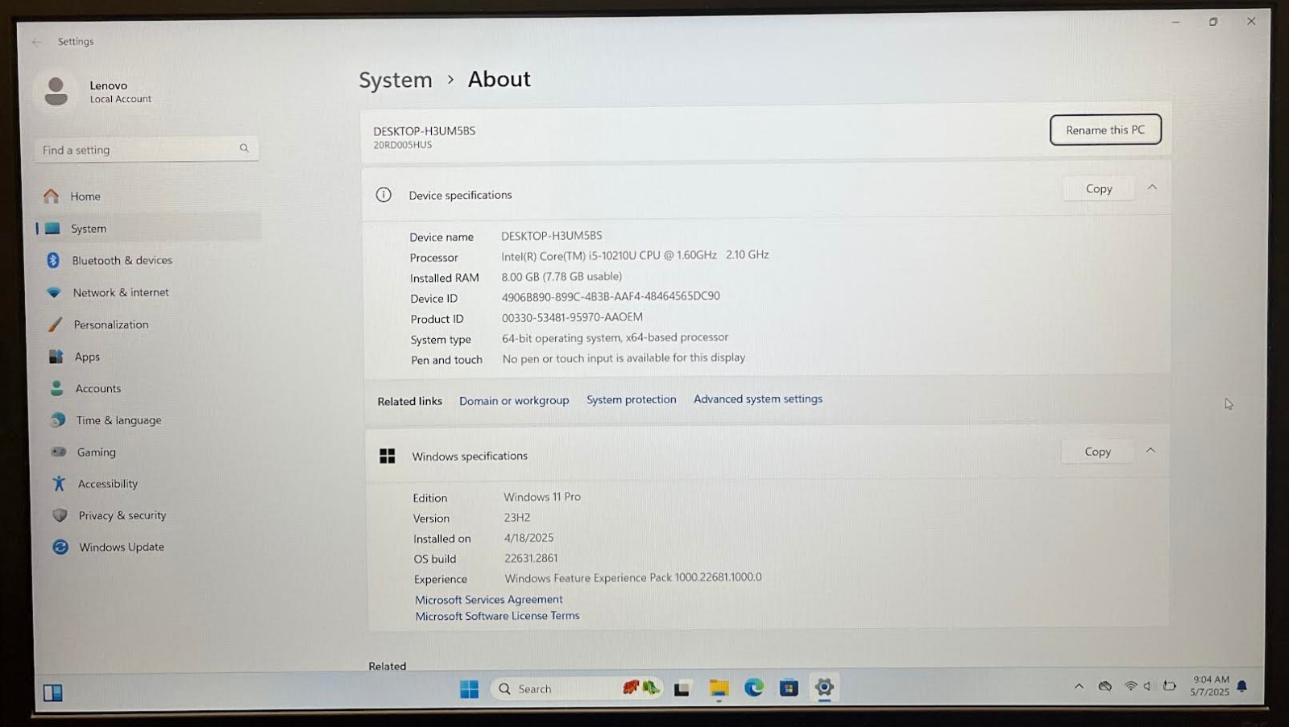Open Microsoft Services Agreement link

click(x=489, y=600)
